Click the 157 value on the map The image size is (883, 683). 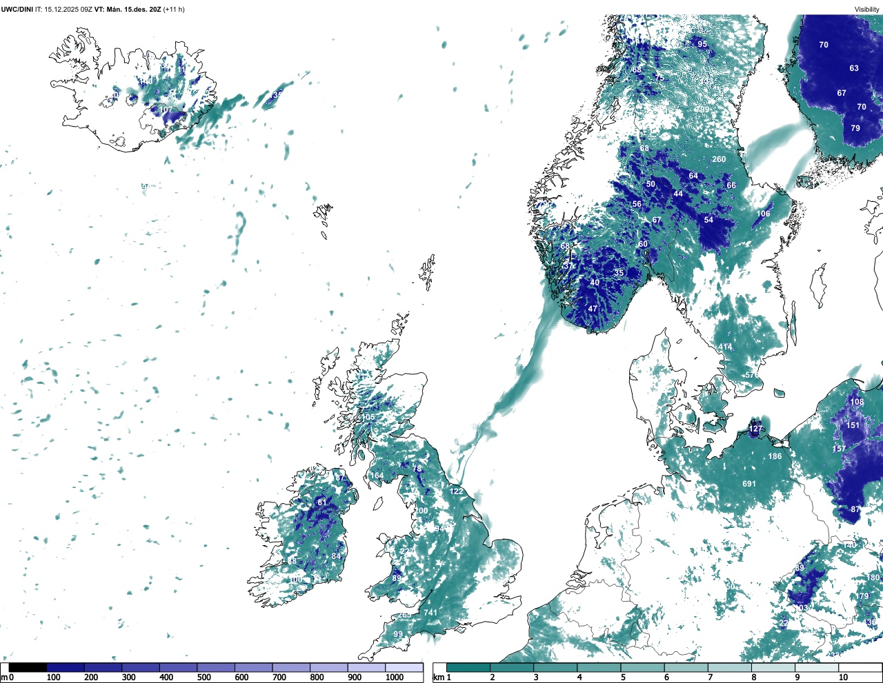pos(839,449)
